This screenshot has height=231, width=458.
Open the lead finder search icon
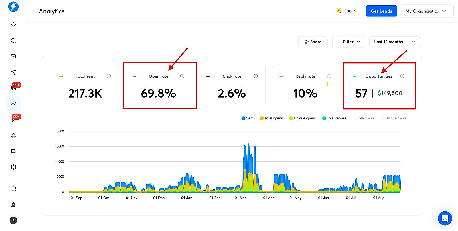tap(13, 41)
